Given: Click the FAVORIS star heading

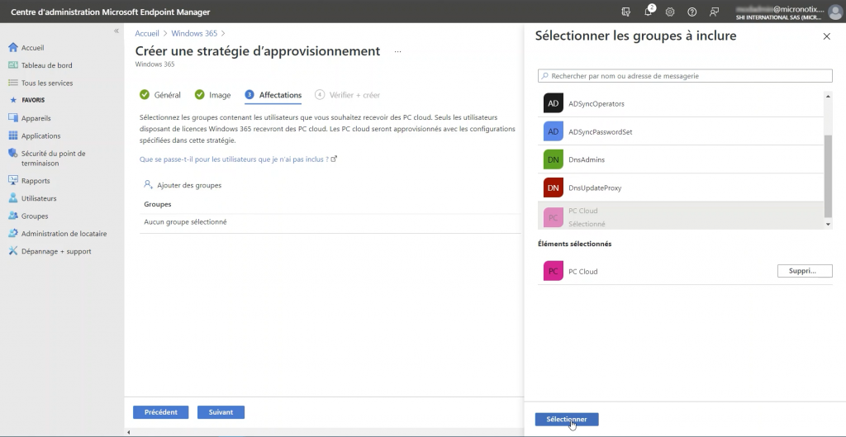Looking at the screenshot, I should (27, 100).
